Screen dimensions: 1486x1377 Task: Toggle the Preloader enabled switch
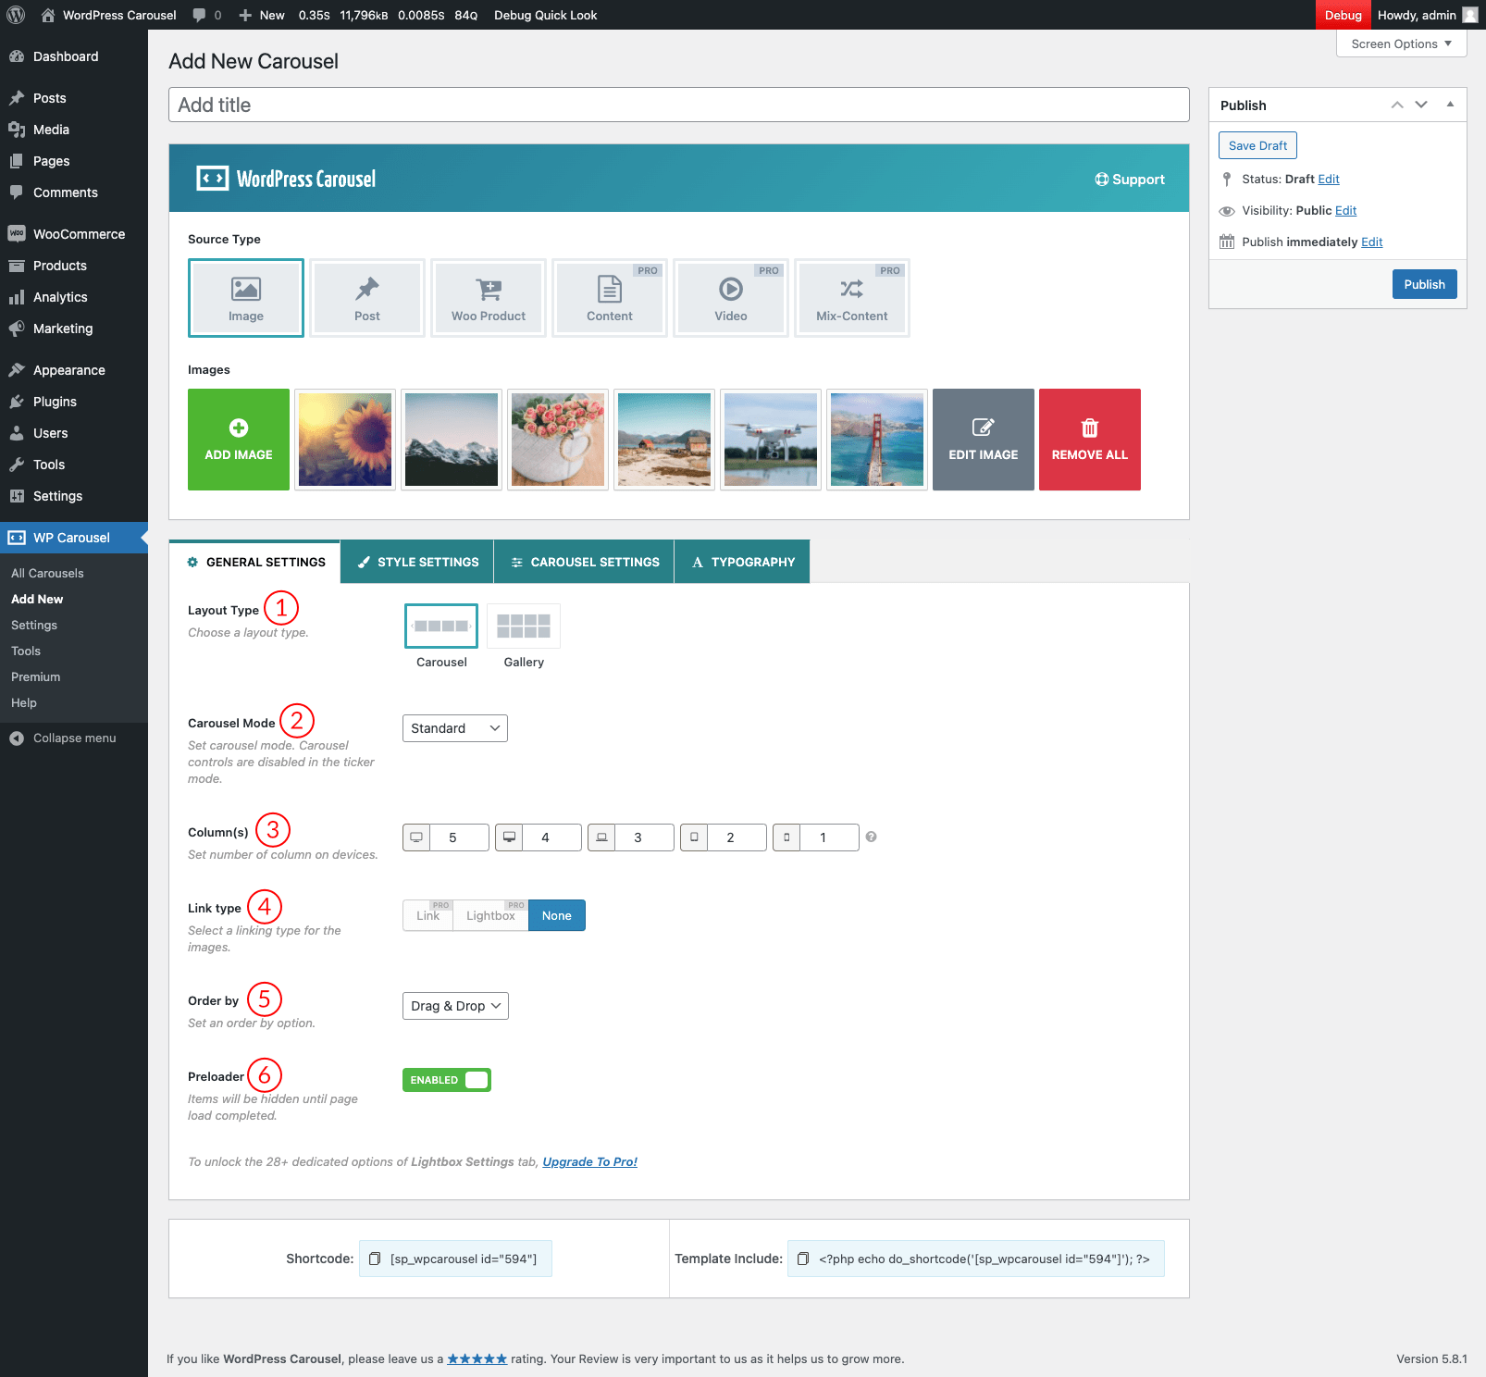(446, 1080)
